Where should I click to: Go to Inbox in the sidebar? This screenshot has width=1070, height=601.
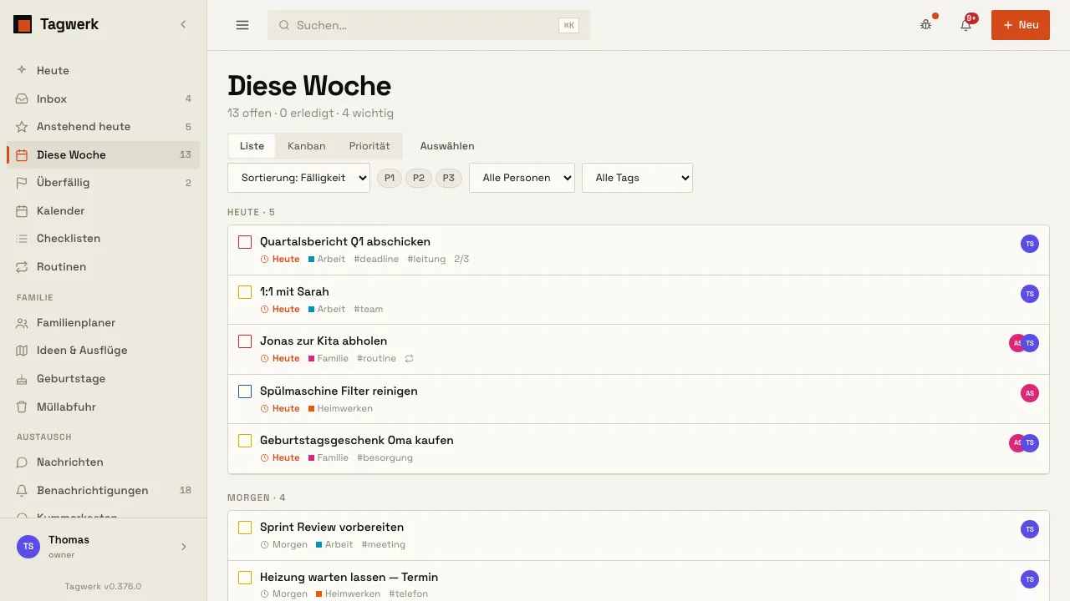104,98
